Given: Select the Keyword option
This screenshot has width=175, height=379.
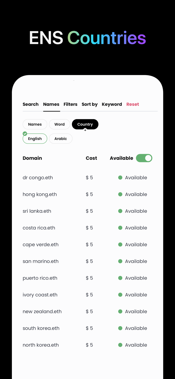Looking at the screenshot, I should click(112, 104).
